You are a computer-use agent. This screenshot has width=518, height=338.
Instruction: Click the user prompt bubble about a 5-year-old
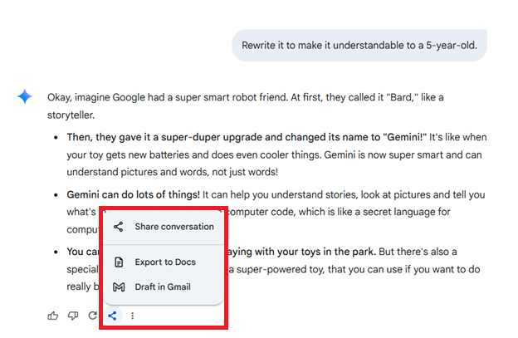(359, 45)
